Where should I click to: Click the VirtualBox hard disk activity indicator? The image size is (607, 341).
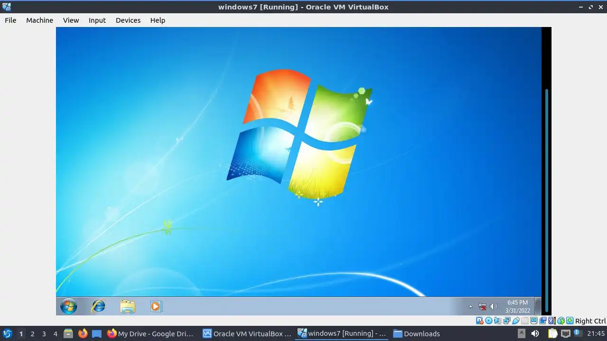479,321
